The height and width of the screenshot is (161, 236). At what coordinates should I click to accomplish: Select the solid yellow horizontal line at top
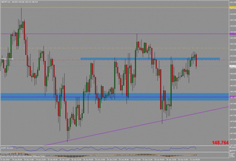point(114,7)
